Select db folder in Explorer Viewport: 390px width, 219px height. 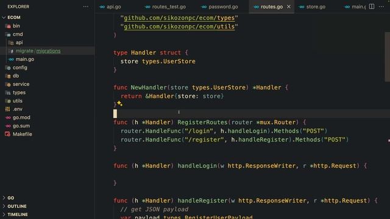pyautogui.click(x=16, y=76)
